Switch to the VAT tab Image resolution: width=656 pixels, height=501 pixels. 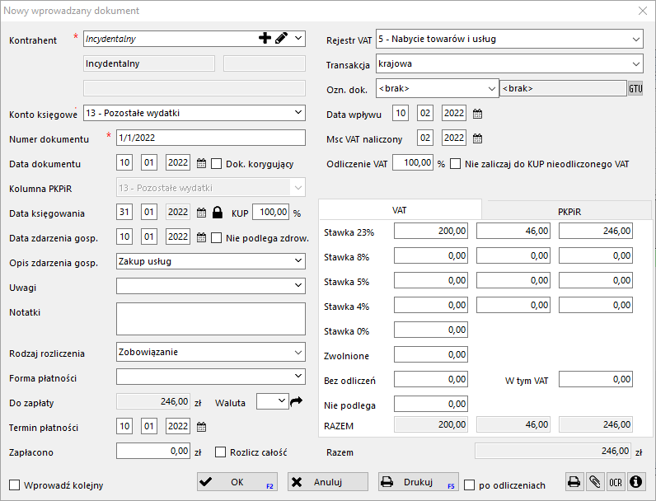point(400,210)
